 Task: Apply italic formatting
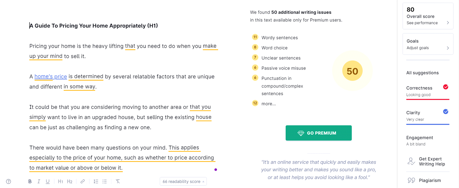pyautogui.click(x=39, y=181)
